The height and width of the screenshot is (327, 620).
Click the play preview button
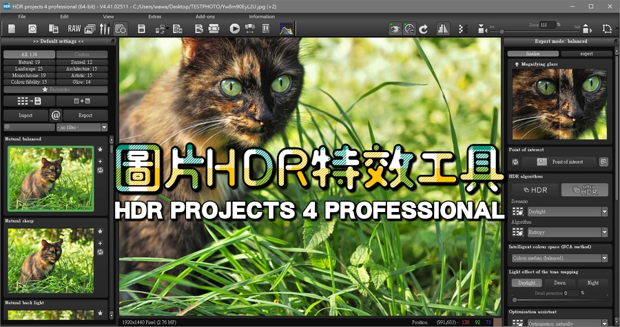click(234, 29)
